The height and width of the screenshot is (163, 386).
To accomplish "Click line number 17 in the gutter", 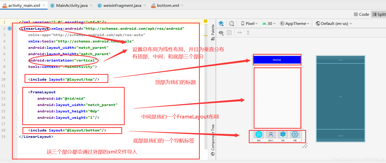I will (x=3, y=124).
